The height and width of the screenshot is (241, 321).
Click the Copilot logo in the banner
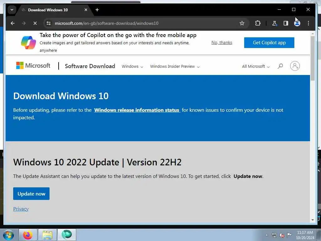point(29,43)
